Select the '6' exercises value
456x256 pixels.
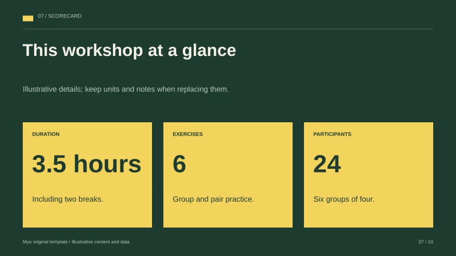(x=179, y=164)
